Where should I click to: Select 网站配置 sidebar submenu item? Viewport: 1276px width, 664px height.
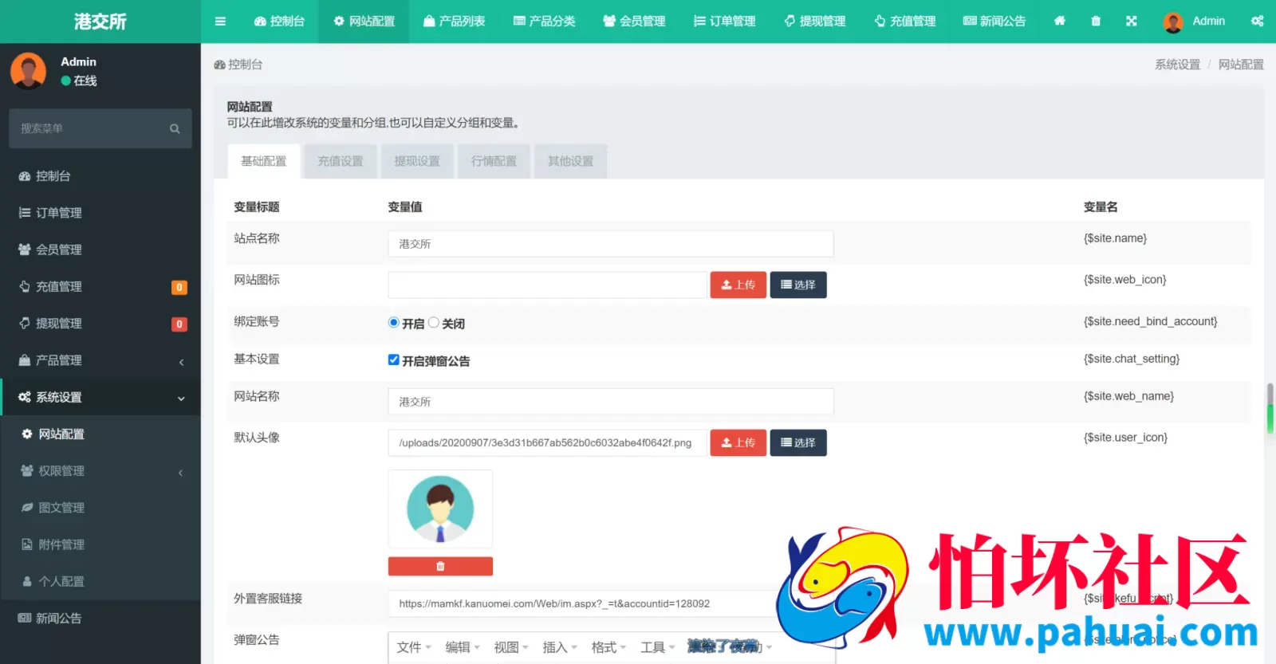(x=100, y=434)
